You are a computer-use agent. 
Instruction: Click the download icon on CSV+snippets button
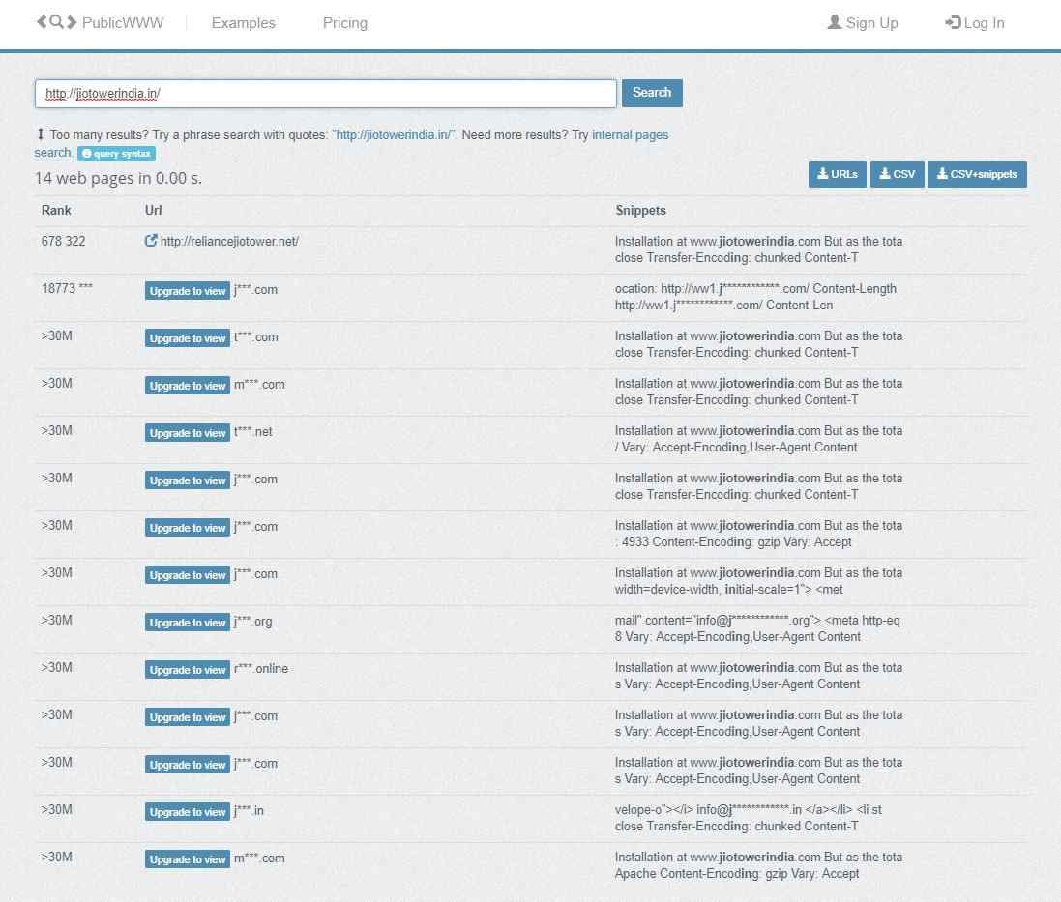[940, 174]
